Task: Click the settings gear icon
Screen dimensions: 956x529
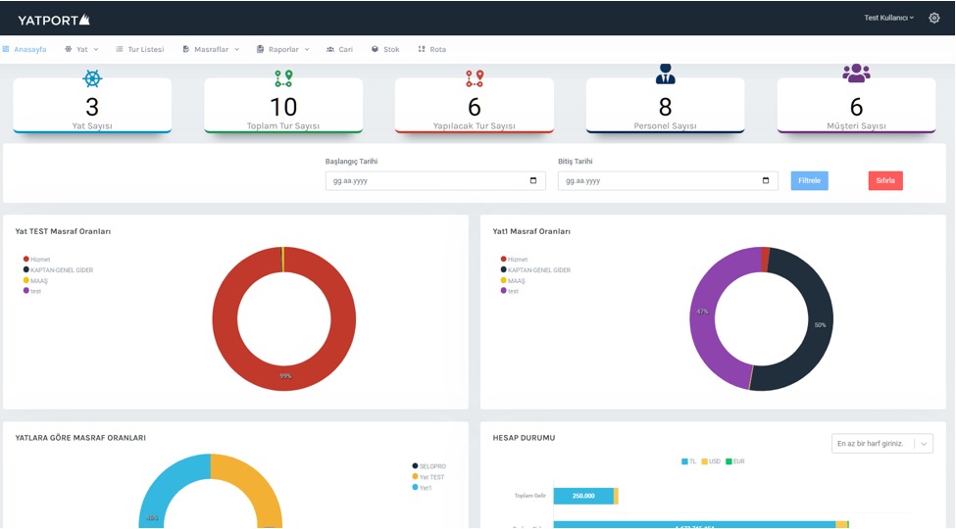Action: point(933,18)
